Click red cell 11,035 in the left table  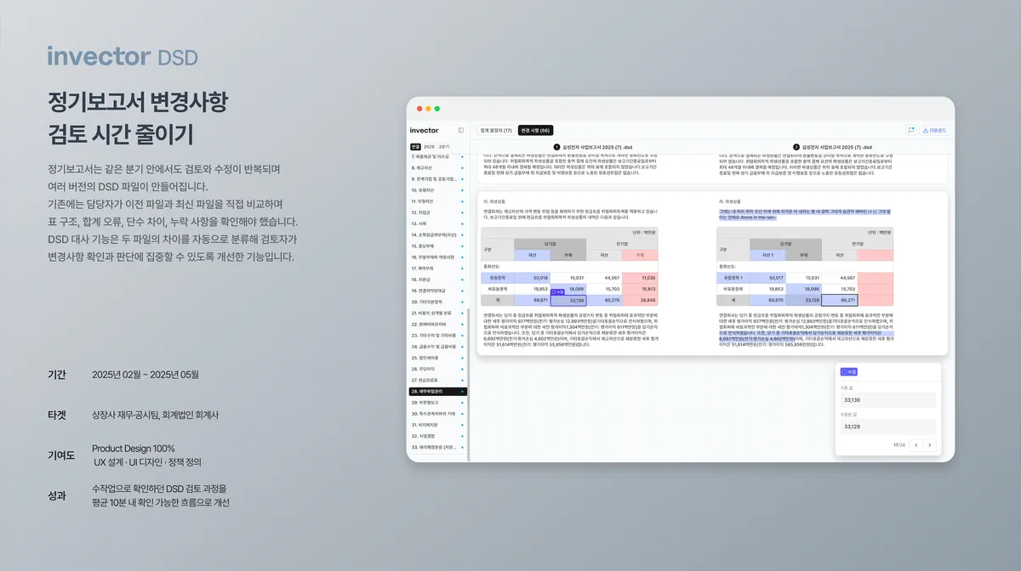639,278
